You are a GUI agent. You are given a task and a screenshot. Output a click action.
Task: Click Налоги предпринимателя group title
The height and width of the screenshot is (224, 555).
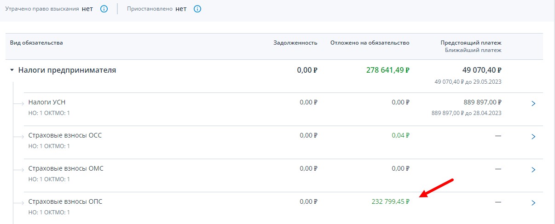pos(67,70)
